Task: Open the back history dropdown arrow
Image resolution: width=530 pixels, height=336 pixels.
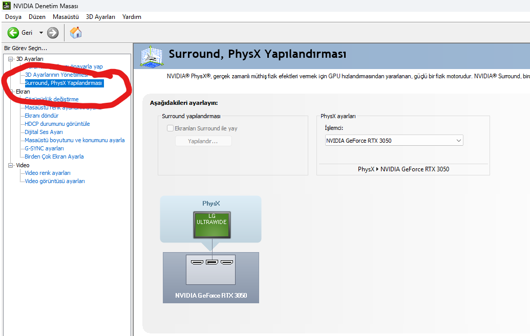Action: [41, 33]
